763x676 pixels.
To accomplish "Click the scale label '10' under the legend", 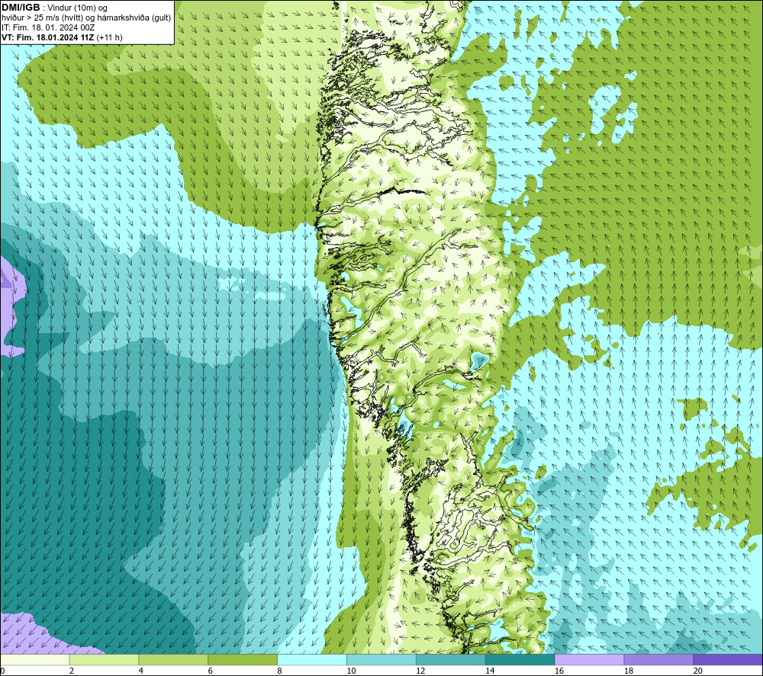I will (x=351, y=671).
